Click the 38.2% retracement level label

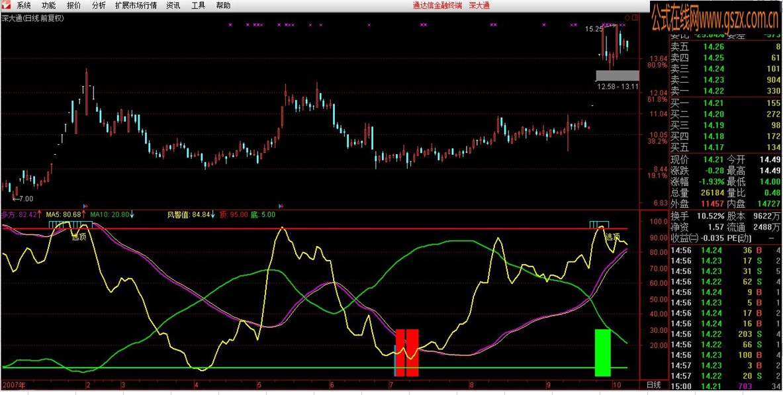click(657, 142)
